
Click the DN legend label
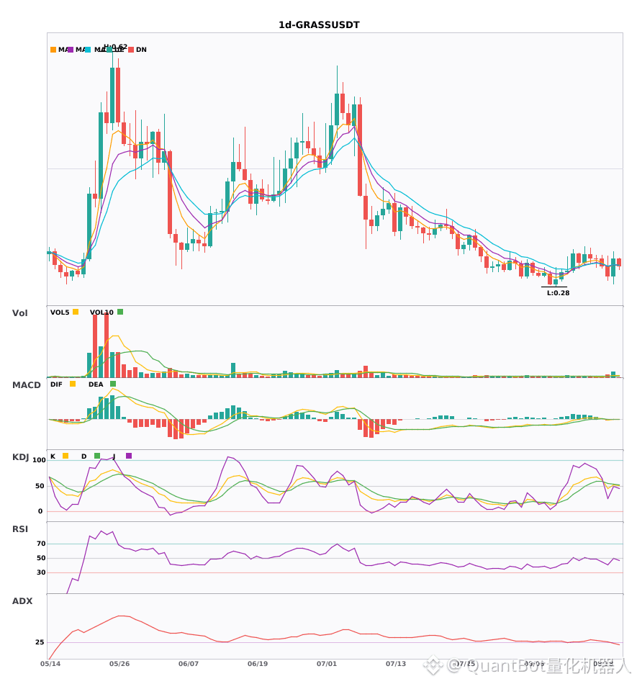pos(141,50)
